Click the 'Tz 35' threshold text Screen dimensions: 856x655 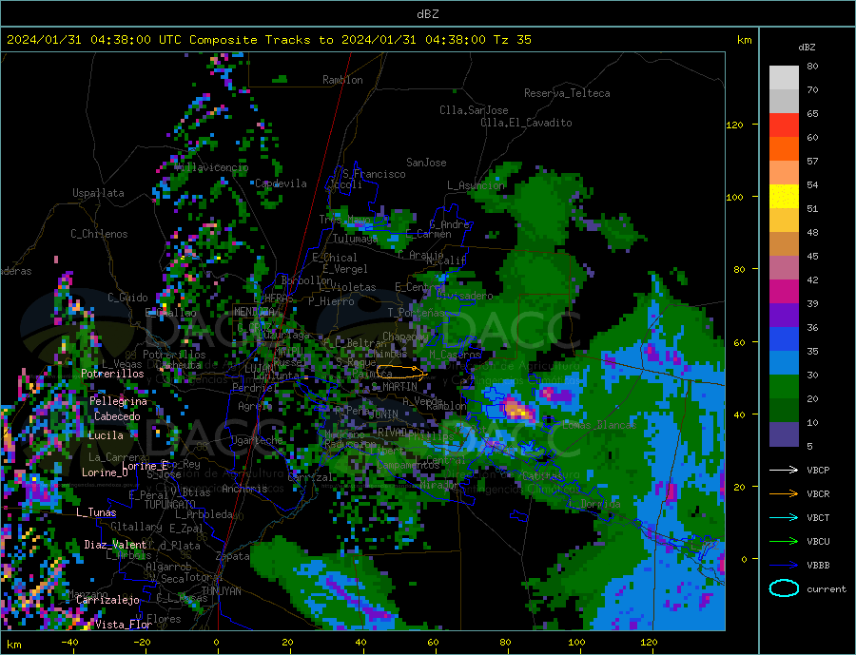coord(512,40)
